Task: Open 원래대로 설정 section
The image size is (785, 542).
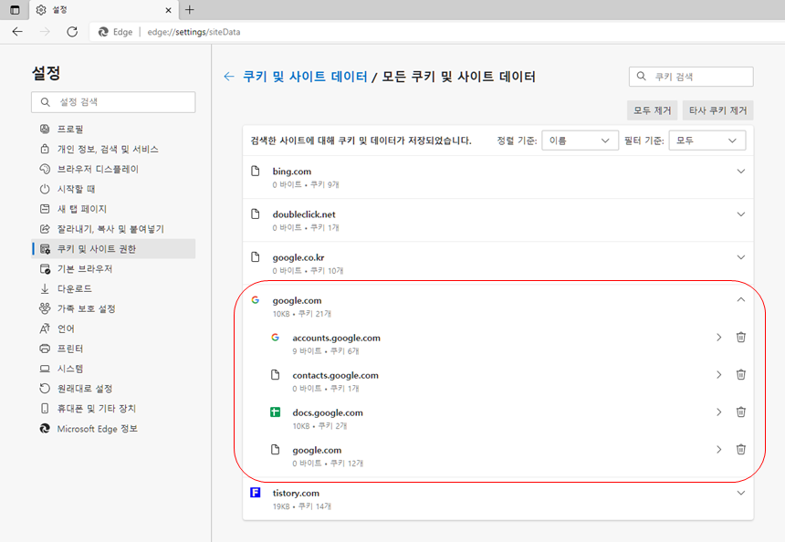Action: tap(113, 389)
